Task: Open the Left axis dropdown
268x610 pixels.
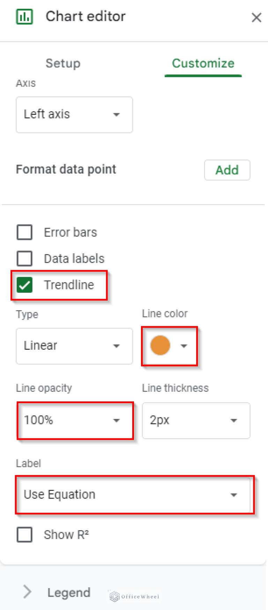Action: point(74,115)
